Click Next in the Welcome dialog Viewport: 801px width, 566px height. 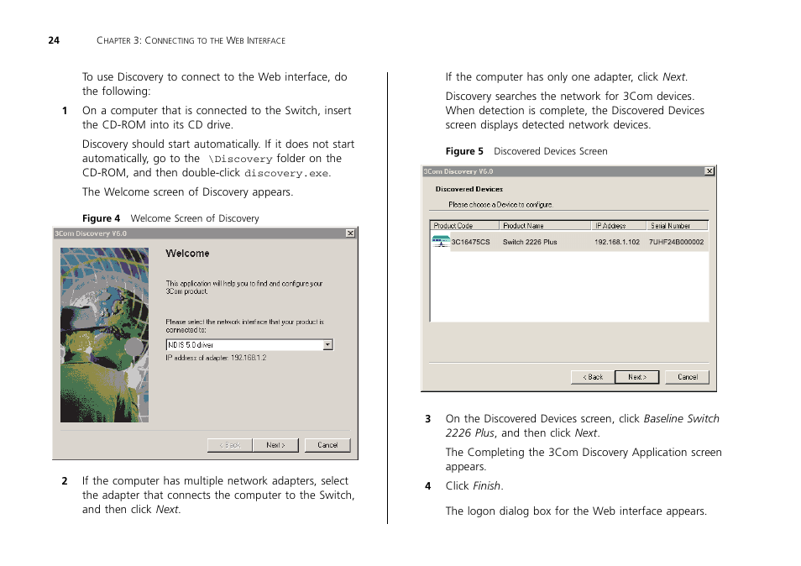pos(276,445)
